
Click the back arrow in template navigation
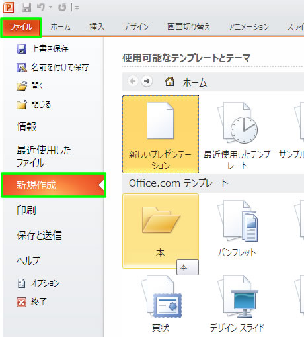[133, 81]
